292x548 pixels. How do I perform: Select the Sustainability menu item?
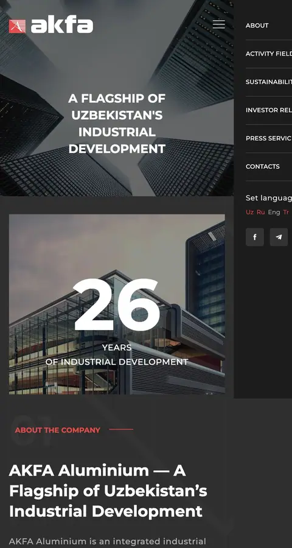269,82
